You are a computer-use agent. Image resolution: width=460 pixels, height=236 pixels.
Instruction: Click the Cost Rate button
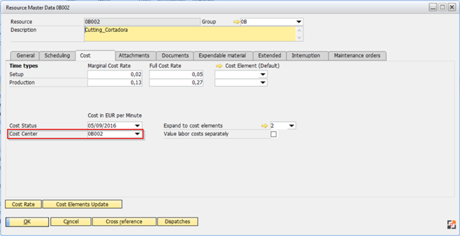24,205
